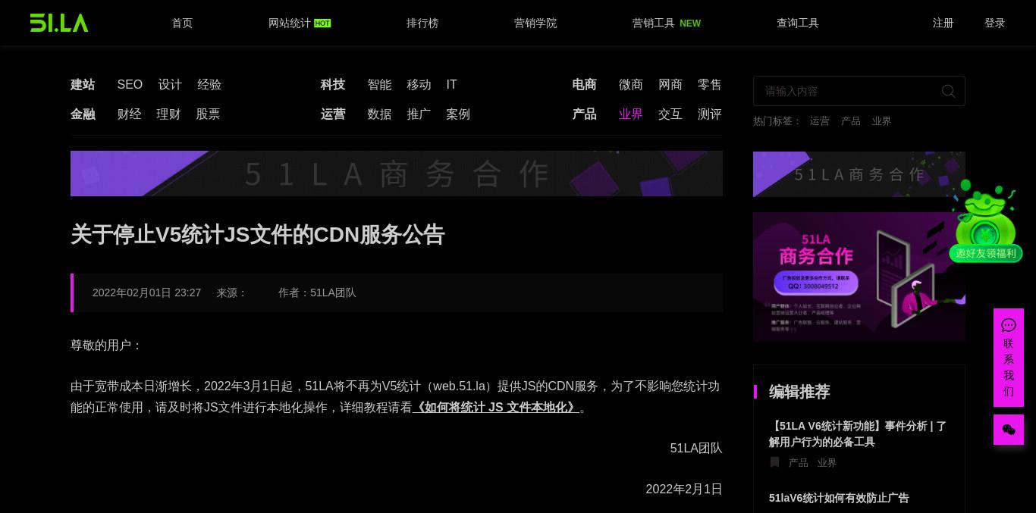
Task: Click the wide 51LA商务合作 banner above article
Action: click(397, 174)
